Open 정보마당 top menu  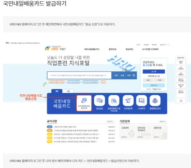(129, 49)
